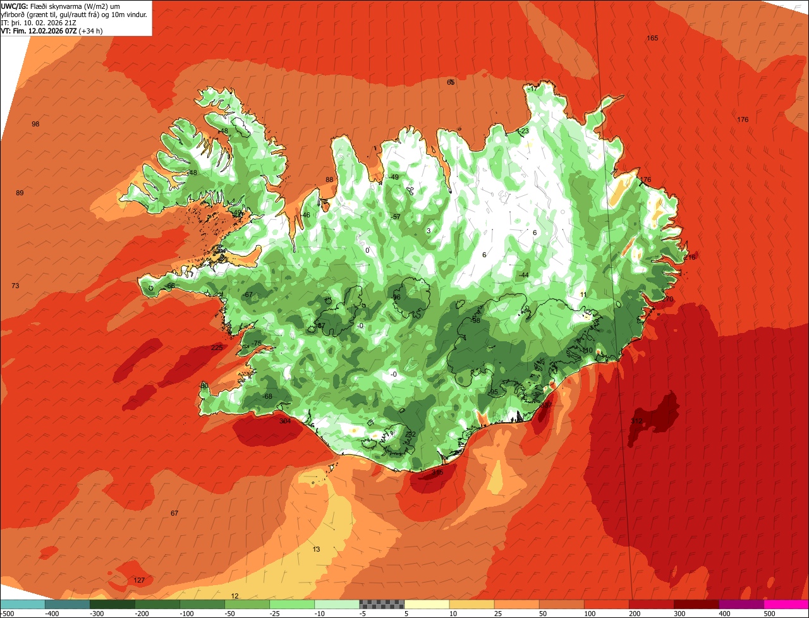Click the map value '73' over the sea
The width and height of the screenshot is (809, 618).
[15, 286]
